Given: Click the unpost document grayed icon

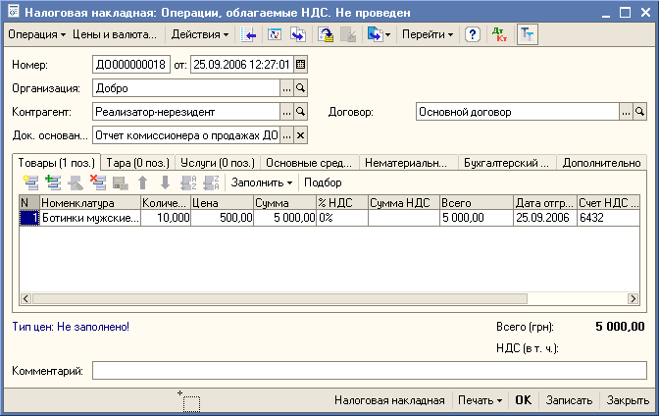Looking at the screenshot, I should [348, 34].
